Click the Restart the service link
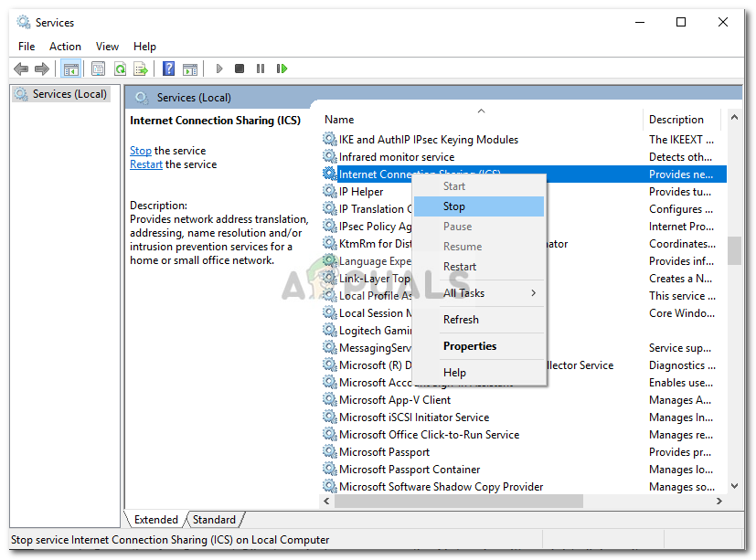The height and width of the screenshot is (560, 756). click(145, 164)
